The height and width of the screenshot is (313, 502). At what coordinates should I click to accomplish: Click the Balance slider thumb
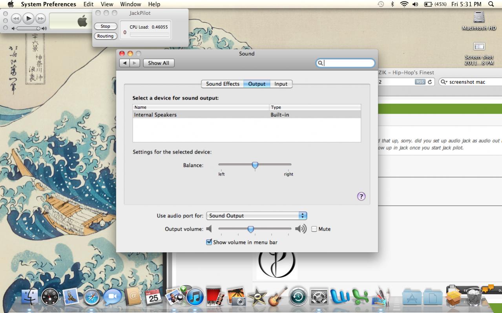coord(255,165)
